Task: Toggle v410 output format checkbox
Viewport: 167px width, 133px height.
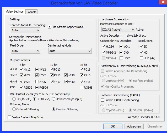Action: [x=66, y=82]
